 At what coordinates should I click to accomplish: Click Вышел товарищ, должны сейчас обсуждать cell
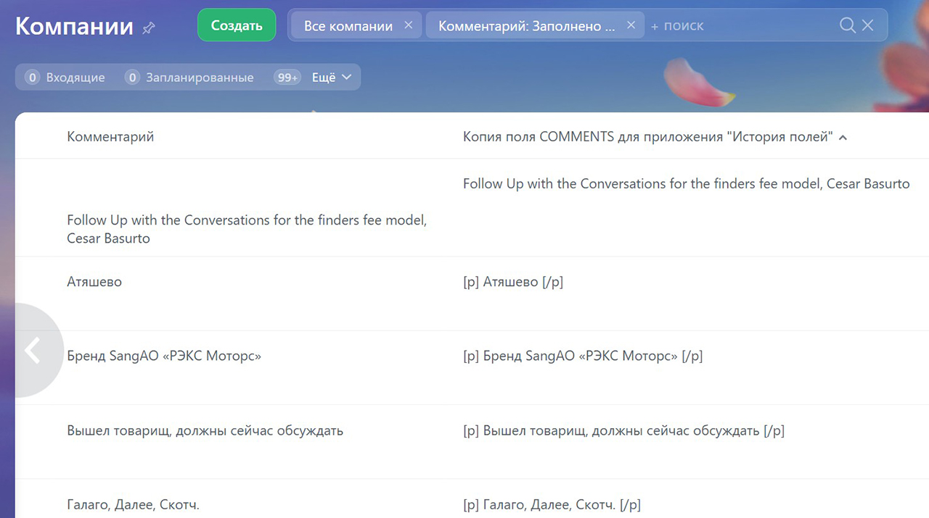(205, 430)
